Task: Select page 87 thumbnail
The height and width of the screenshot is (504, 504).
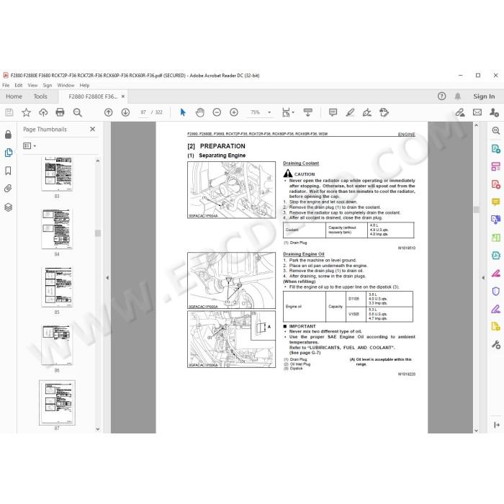Action: coord(57,402)
